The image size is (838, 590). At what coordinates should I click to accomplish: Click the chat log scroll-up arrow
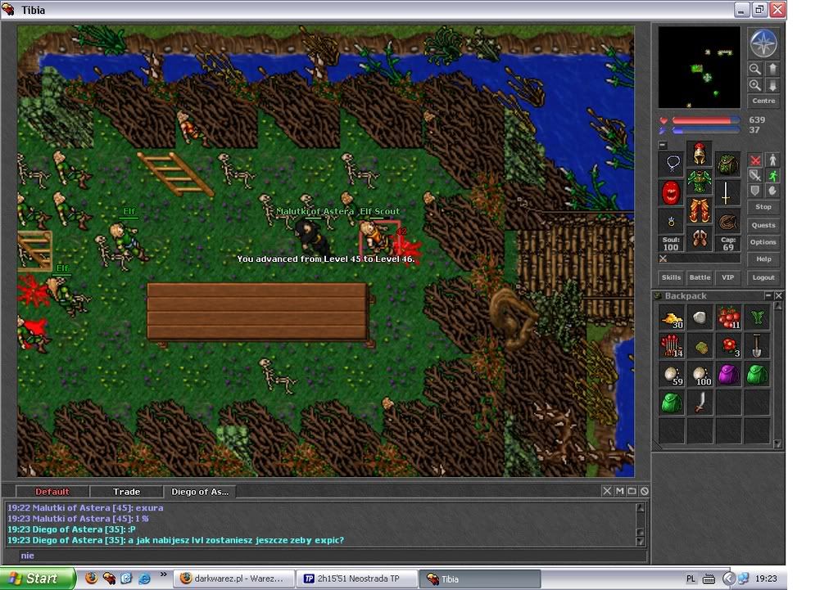coord(641,507)
